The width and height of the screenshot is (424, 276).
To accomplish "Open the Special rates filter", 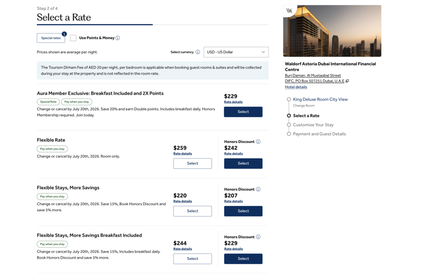I will [51, 38].
